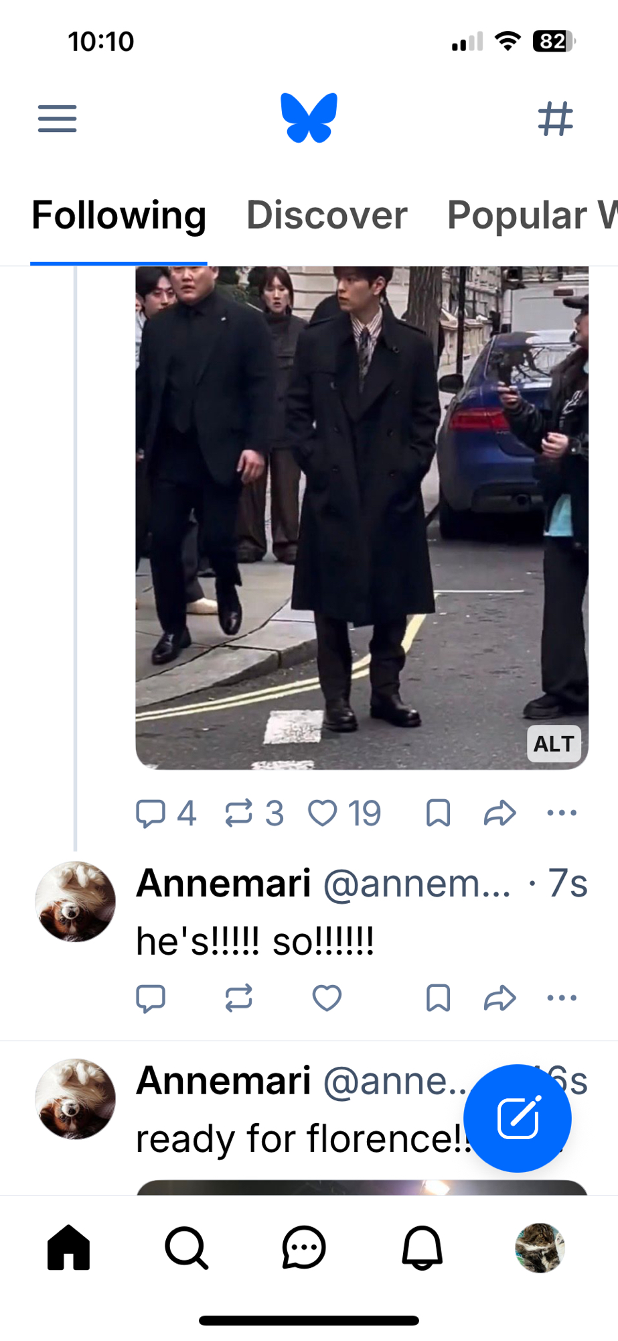618x1341 pixels.
Task: Open more options on photo post
Action: pyautogui.click(x=561, y=813)
